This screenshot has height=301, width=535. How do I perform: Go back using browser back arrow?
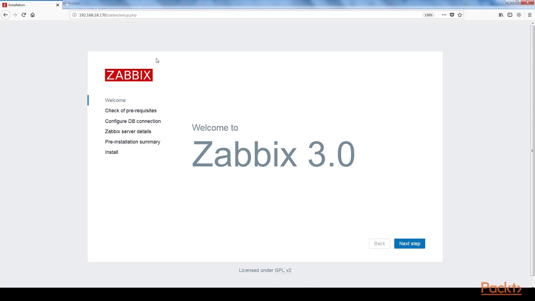[5, 15]
